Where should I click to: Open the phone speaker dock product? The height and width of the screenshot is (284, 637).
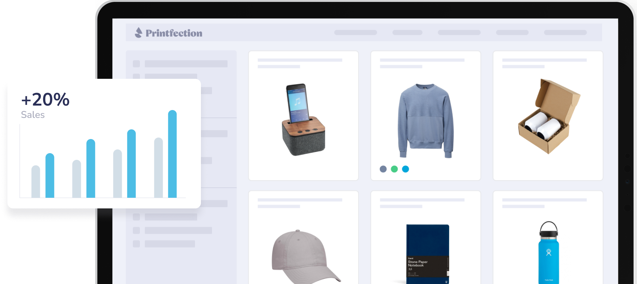[x=303, y=119]
